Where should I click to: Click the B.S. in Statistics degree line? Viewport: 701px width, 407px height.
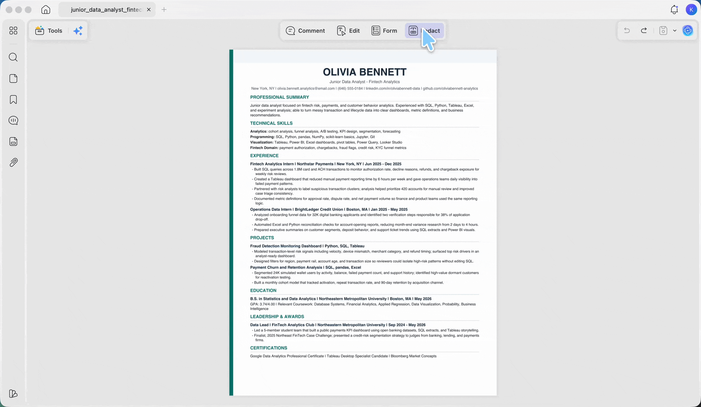pyautogui.click(x=341, y=299)
